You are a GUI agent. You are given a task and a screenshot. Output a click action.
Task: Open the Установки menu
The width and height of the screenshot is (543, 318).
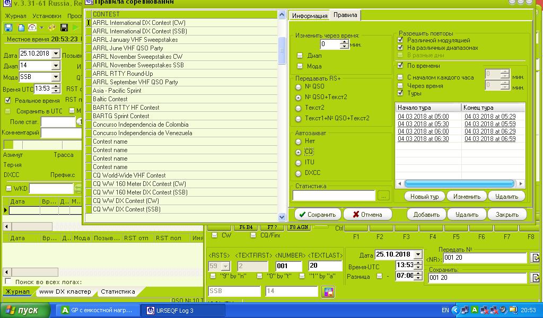point(47,16)
